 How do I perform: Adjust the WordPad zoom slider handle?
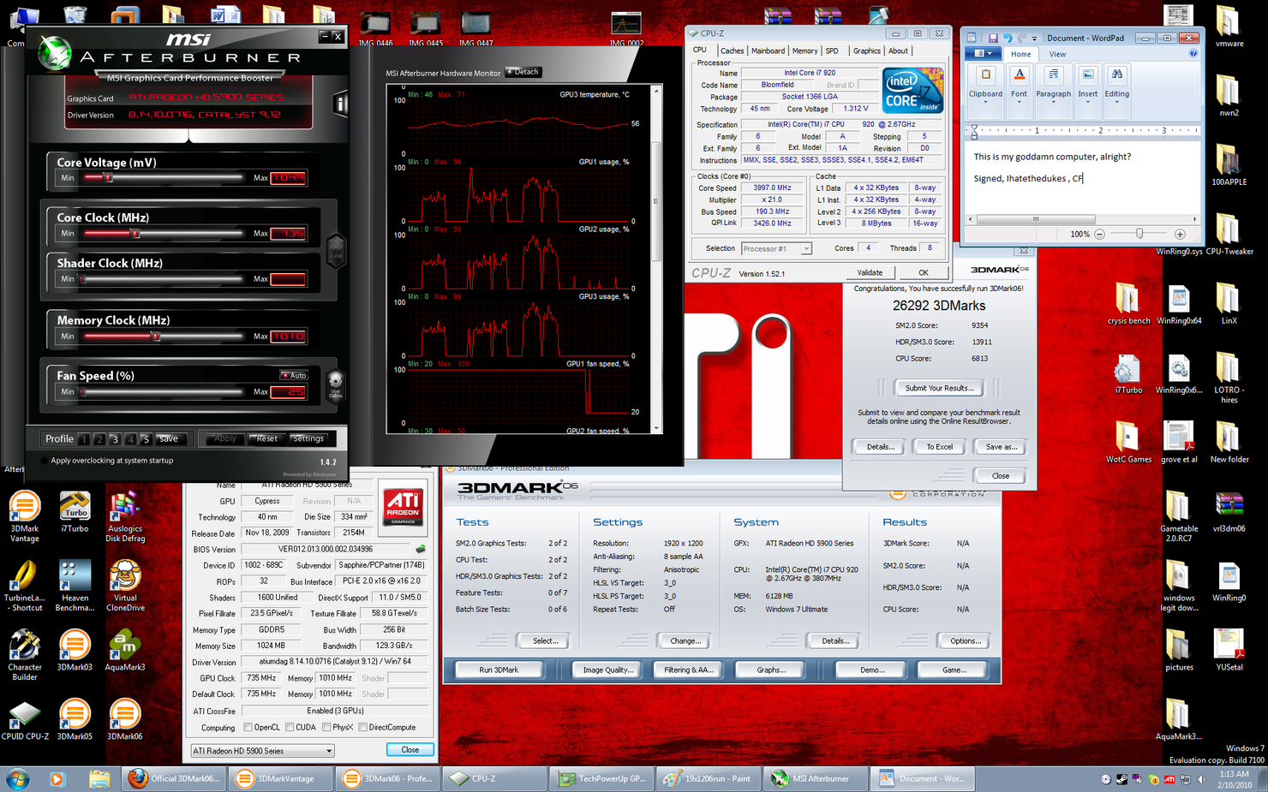click(1139, 234)
